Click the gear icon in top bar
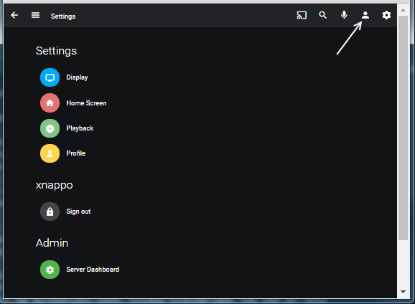Viewport: 415px width, 304px height. pyautogui.click(x=386, y=15)
